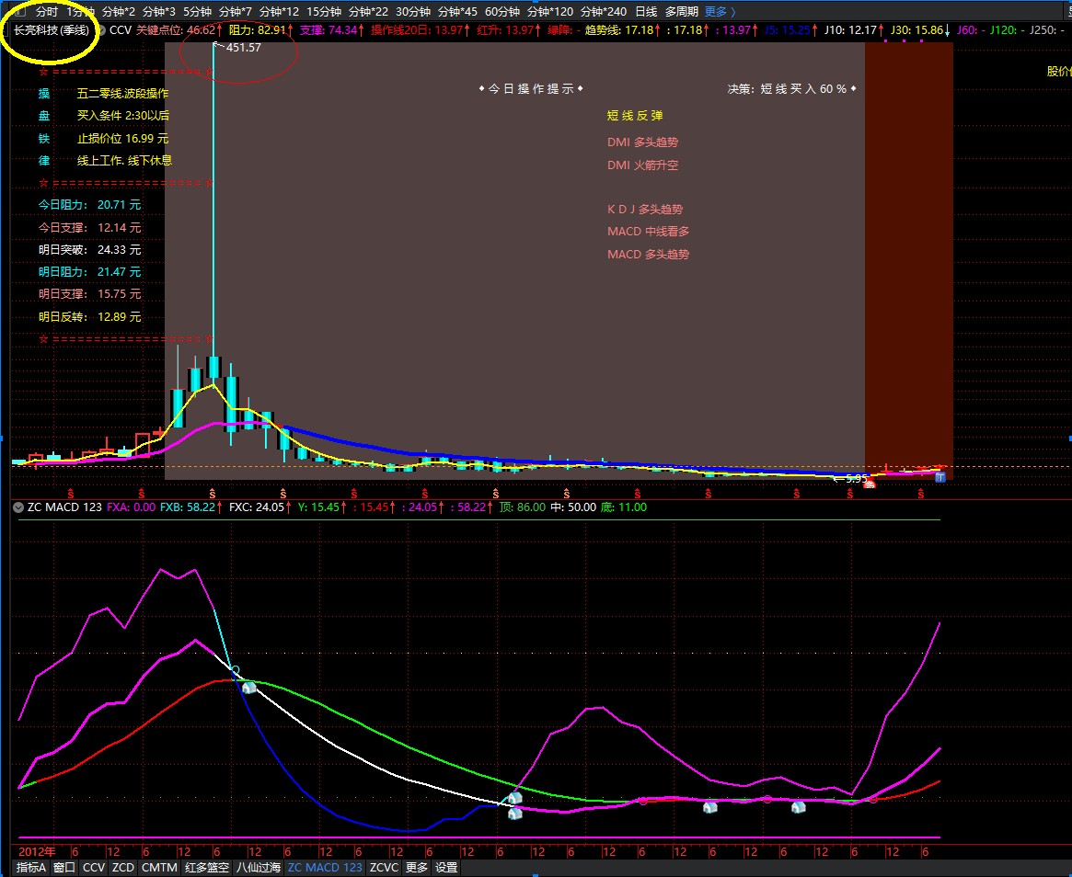The width and height of the screenshot is (1072, 877).
Task: Click the 今日支撑: 12.14 元 line
Action: pos(89,227)
